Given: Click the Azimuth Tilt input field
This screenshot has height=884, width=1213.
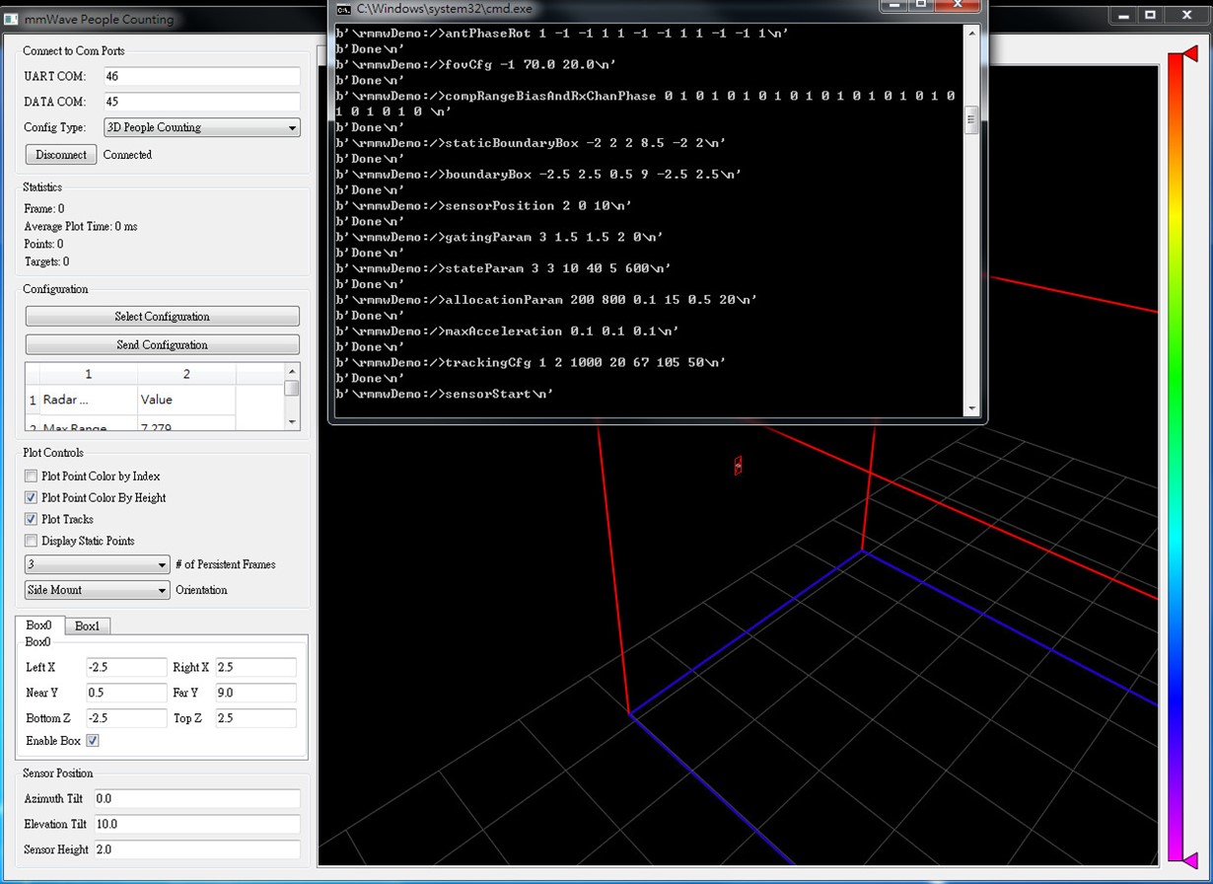Looking at the screenshot, I should click(197, 798).
